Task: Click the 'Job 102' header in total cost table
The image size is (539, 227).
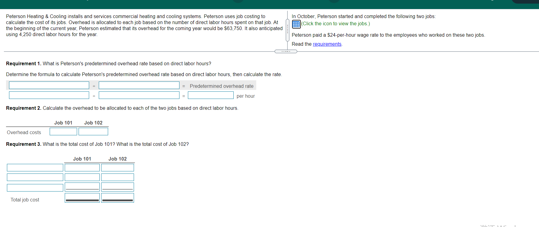Action: point(117,159)
